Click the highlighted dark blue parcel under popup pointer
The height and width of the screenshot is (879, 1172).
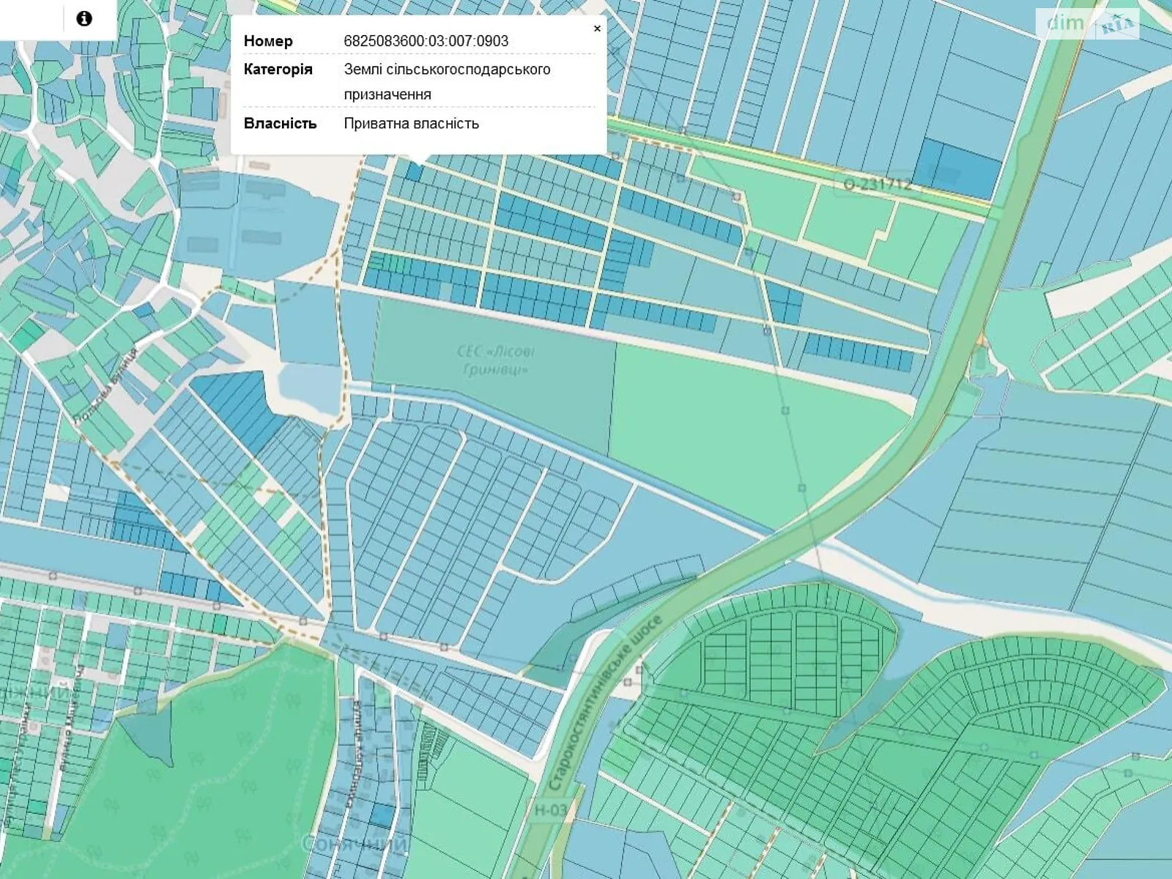[x=412, y=173]
